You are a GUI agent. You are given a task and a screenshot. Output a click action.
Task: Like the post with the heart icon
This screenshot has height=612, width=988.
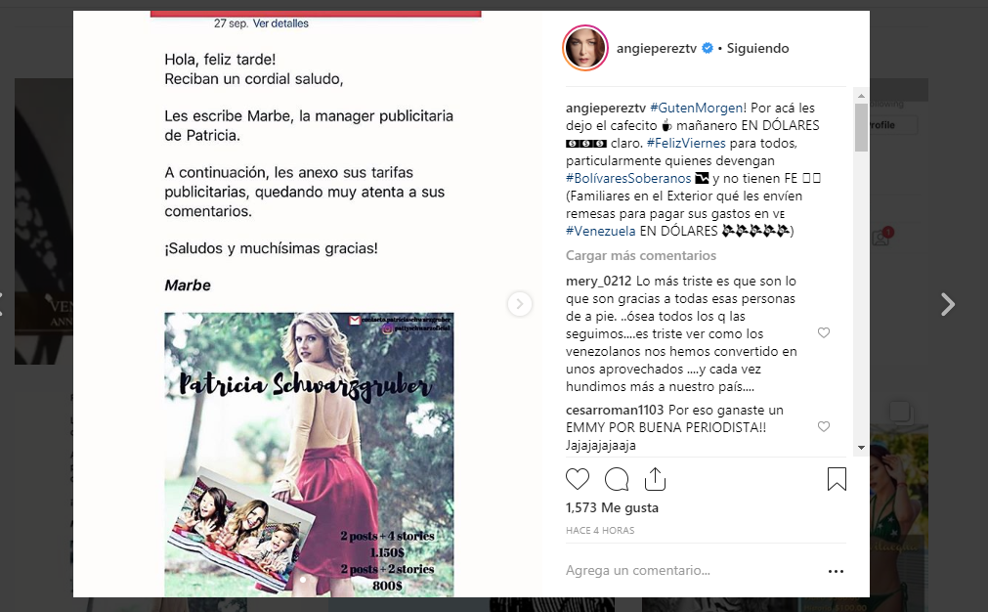[x=578, y=479]
